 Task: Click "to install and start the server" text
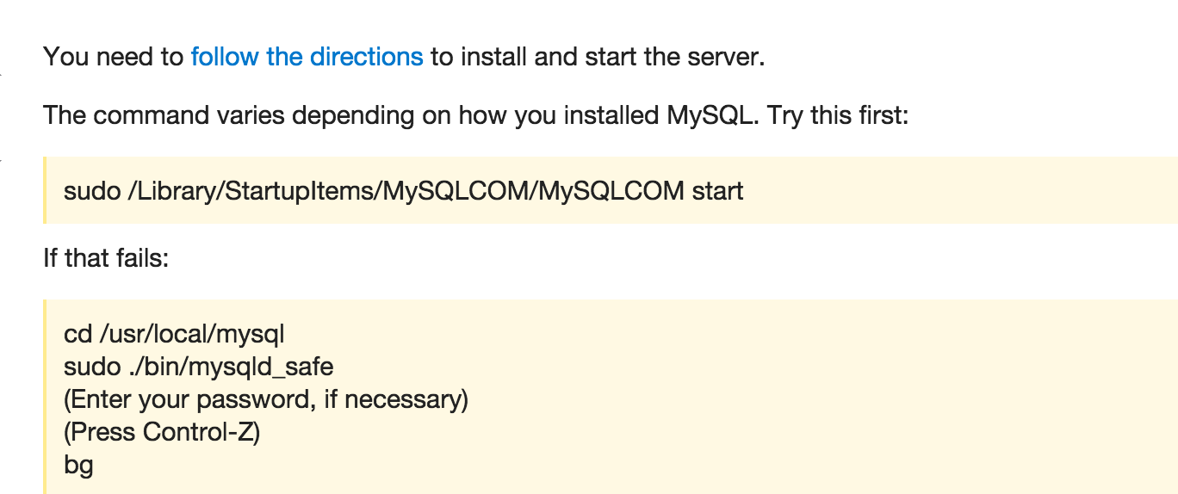pyautogui.click(x=597, y=57)
